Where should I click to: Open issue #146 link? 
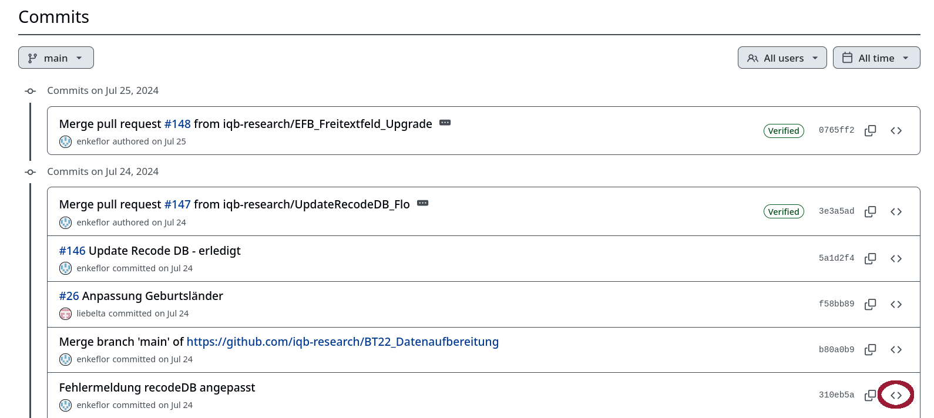tap(72, 251)
